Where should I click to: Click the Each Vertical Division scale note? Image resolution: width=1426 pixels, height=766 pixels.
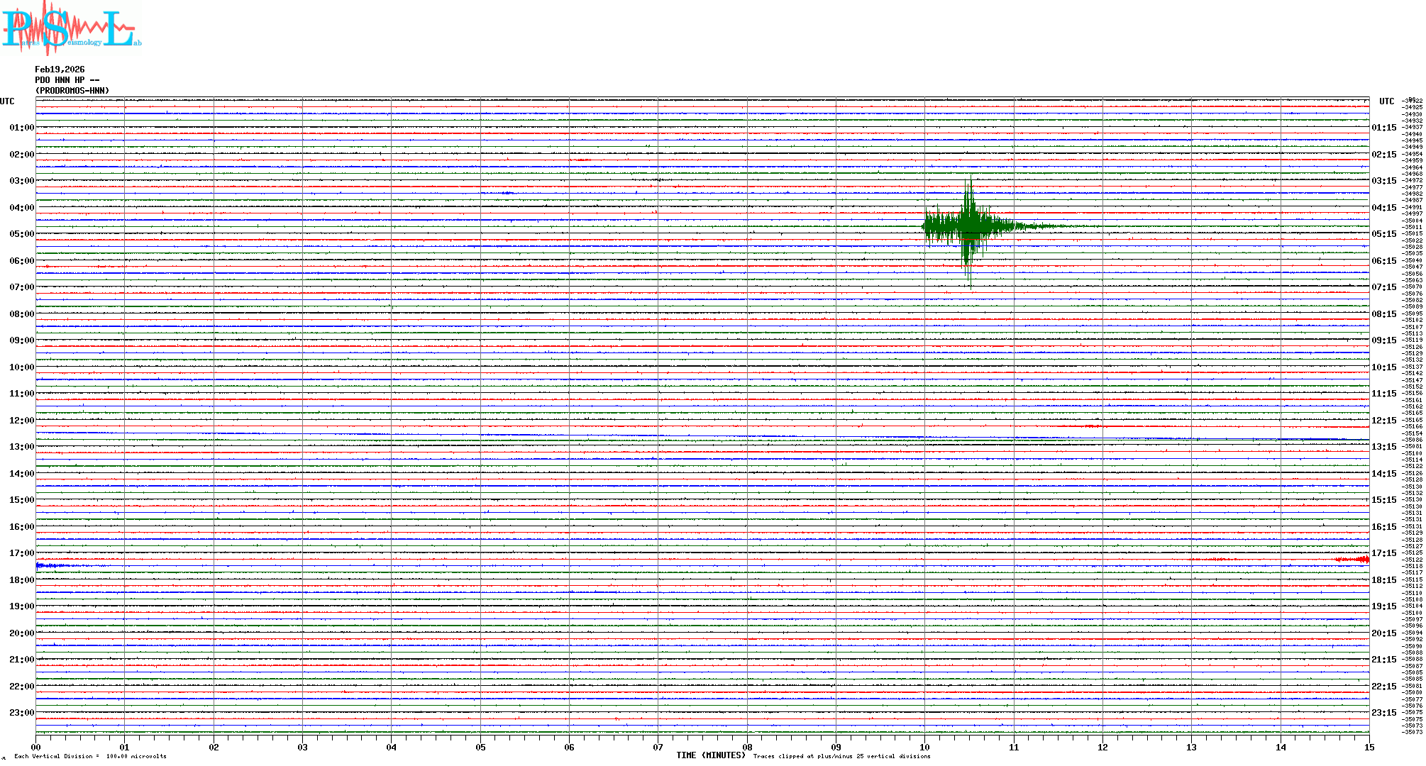point(90,756)
